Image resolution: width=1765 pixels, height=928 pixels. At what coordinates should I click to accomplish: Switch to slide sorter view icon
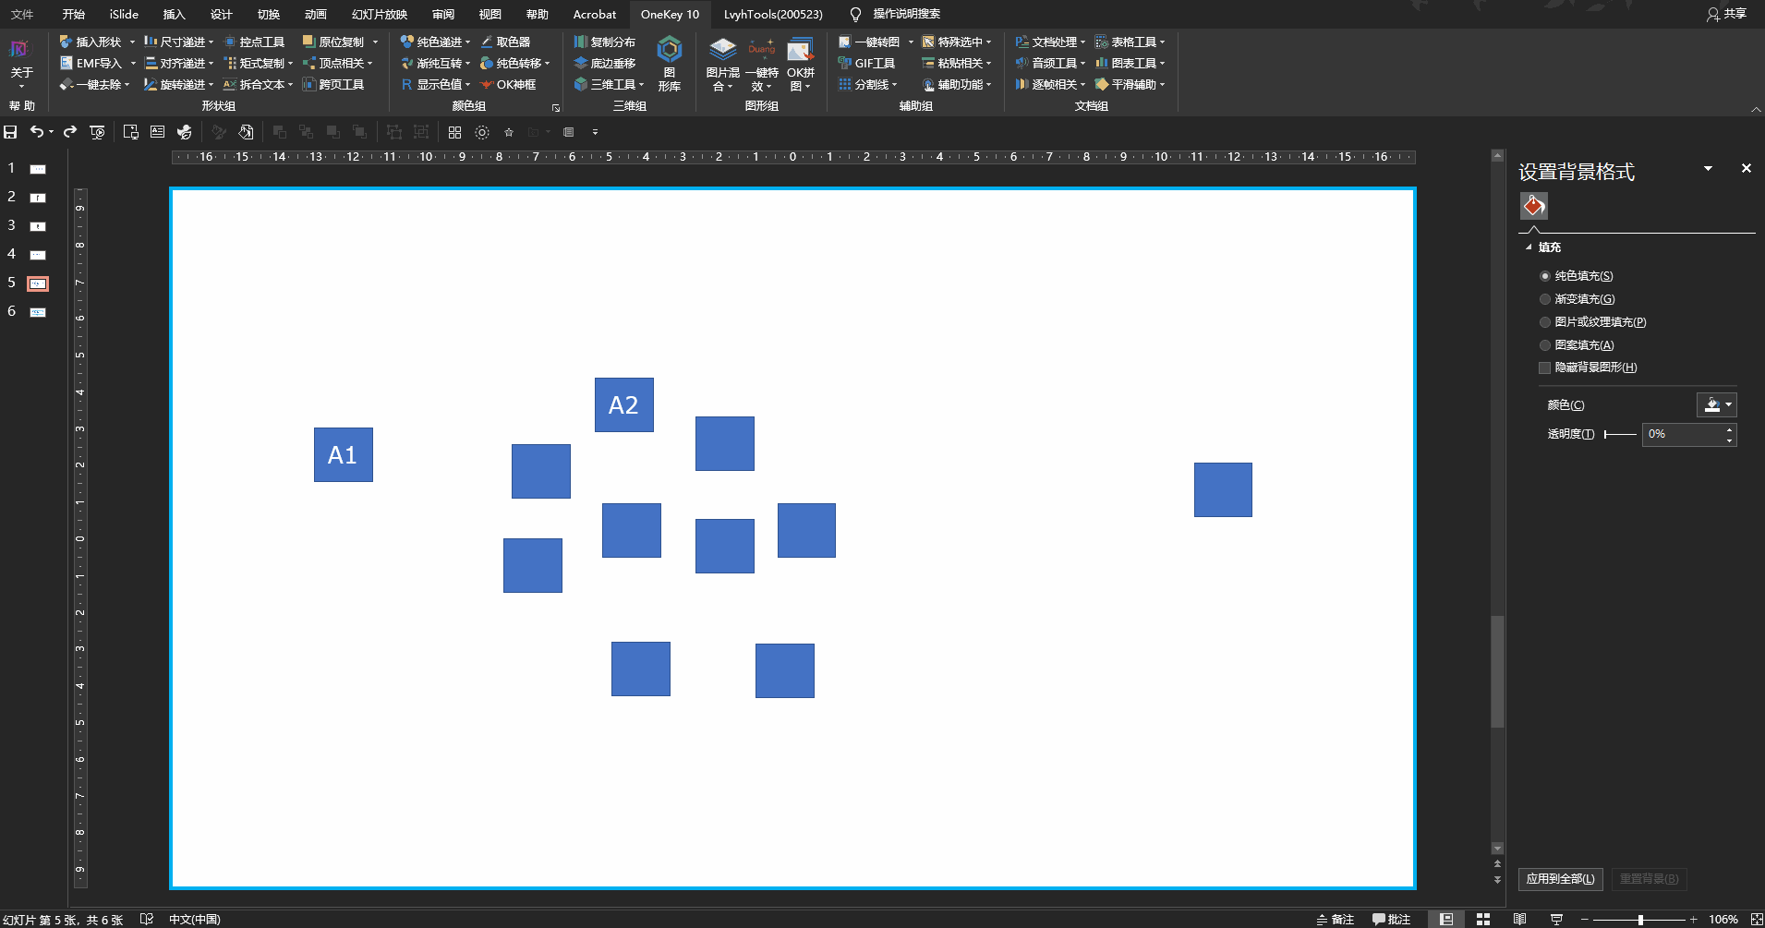pos(1483,920)
